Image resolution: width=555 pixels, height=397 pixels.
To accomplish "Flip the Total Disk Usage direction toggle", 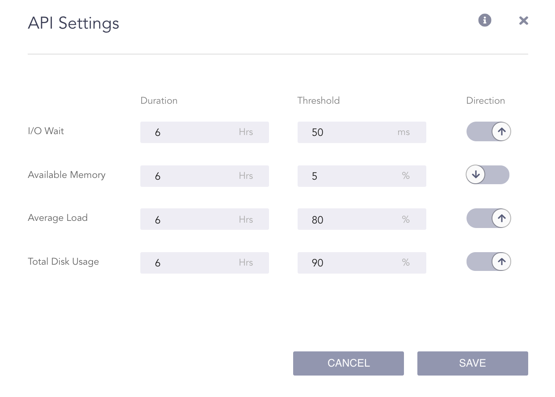I will pos(488,262).
